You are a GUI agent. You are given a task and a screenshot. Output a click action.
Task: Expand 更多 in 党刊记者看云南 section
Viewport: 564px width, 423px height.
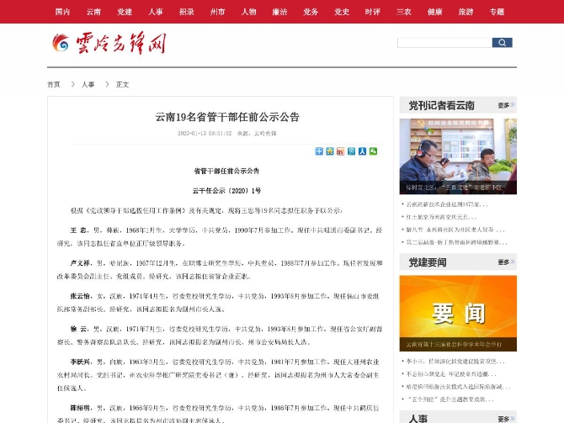pyautogui.click(x=505, y=106)
